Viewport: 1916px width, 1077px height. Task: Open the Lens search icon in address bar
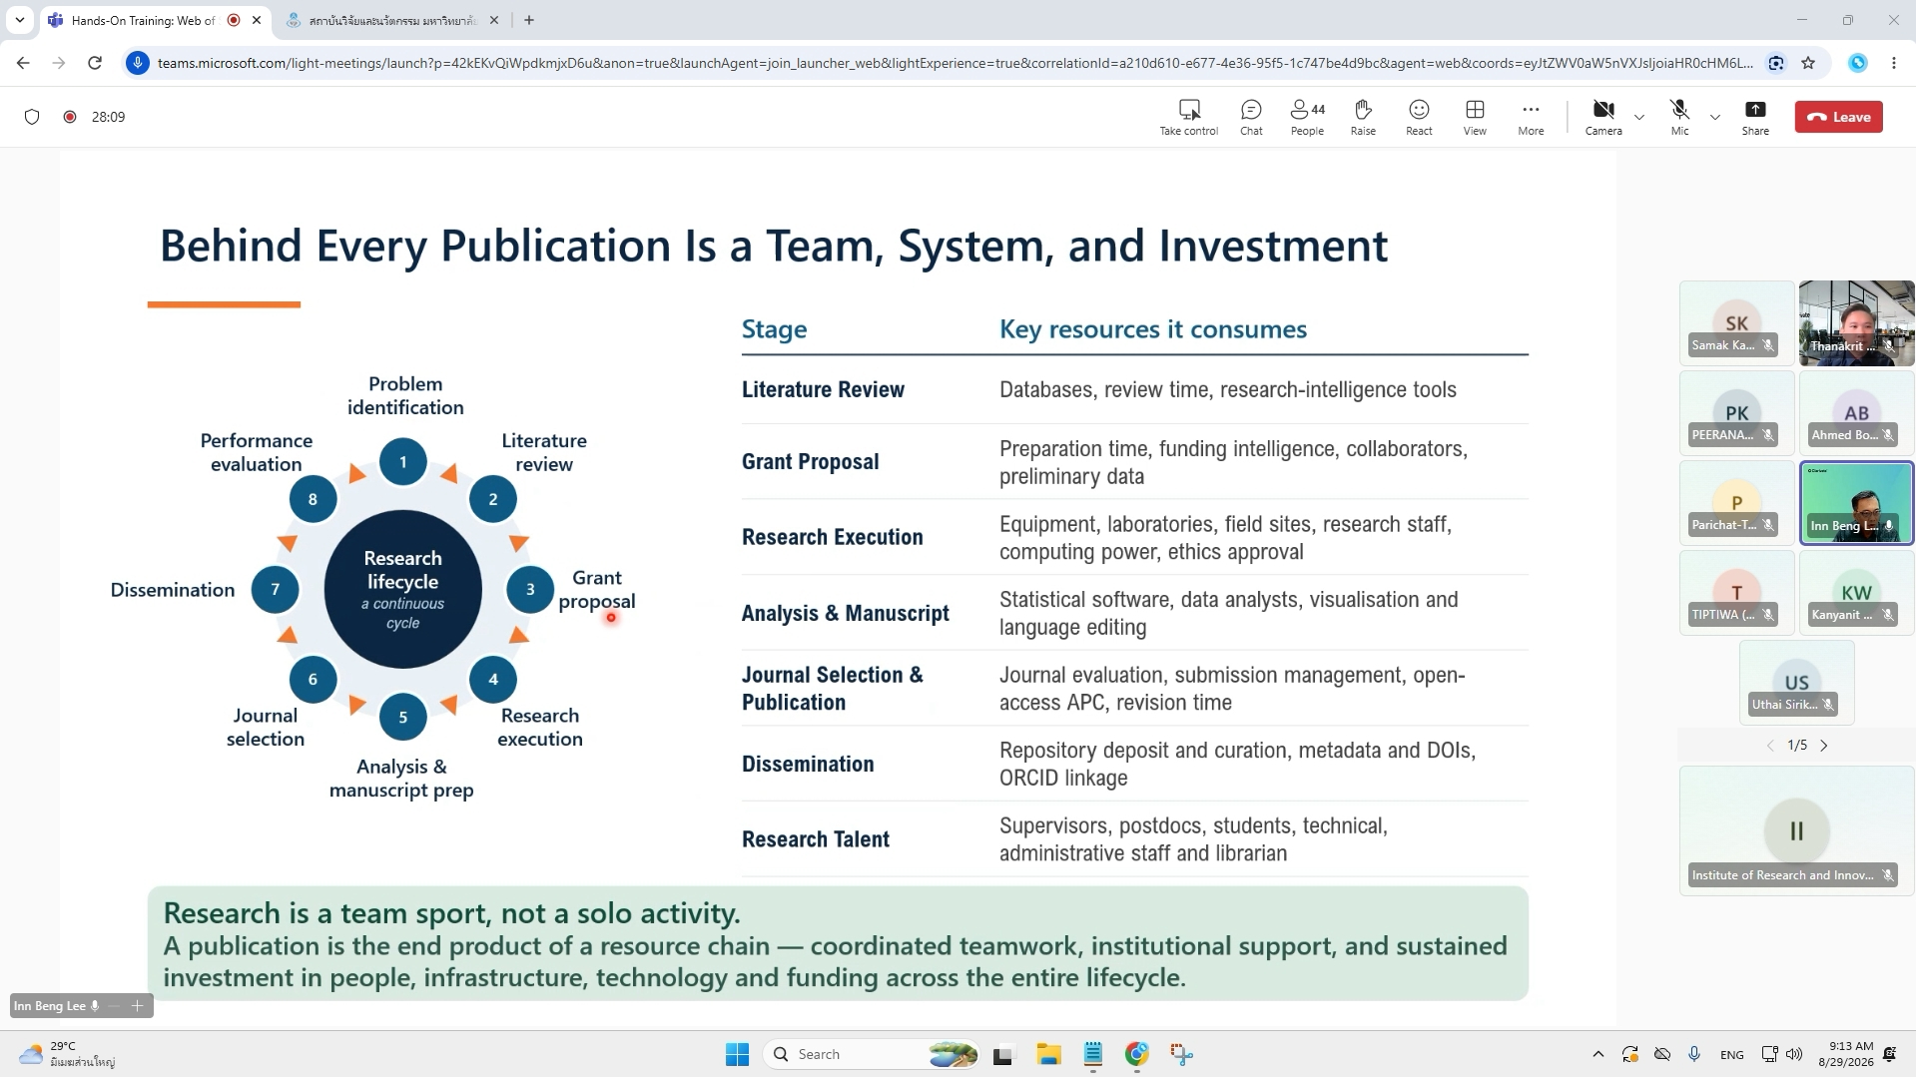point(1776,63)
